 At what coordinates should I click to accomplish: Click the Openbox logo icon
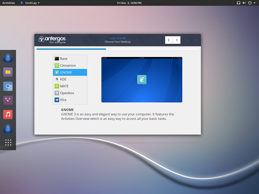pos(57,93)
